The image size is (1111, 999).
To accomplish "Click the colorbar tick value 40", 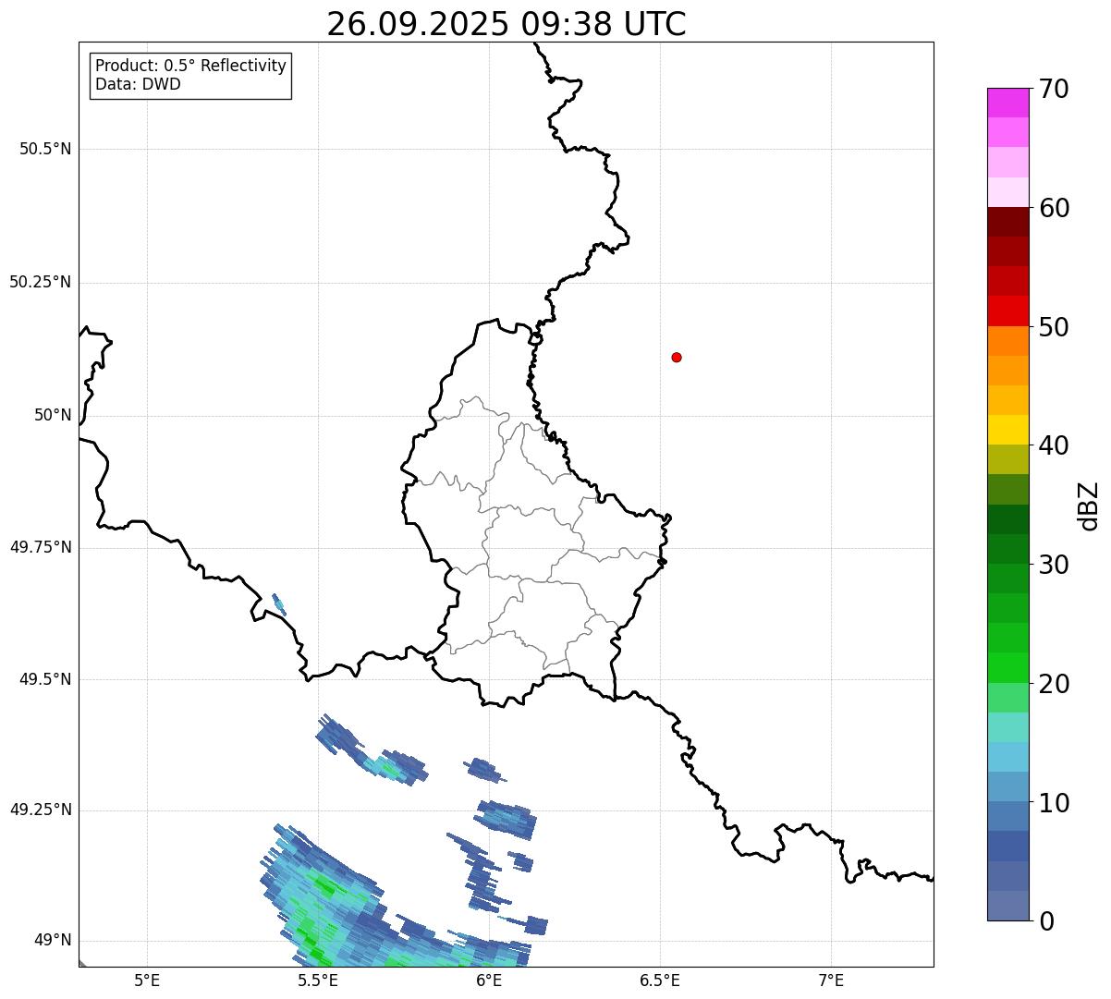I will (x=1054, y=445).
